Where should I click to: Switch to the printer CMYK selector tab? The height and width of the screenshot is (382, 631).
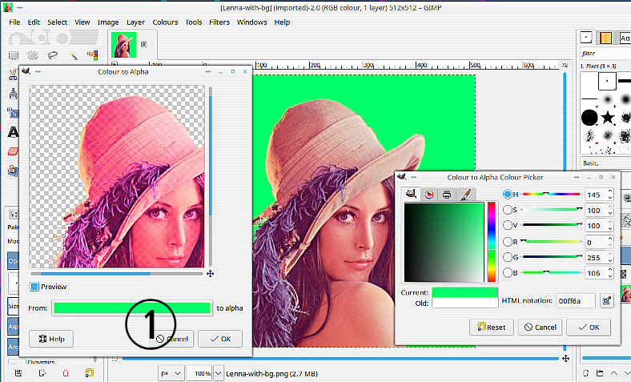[447, 194]
